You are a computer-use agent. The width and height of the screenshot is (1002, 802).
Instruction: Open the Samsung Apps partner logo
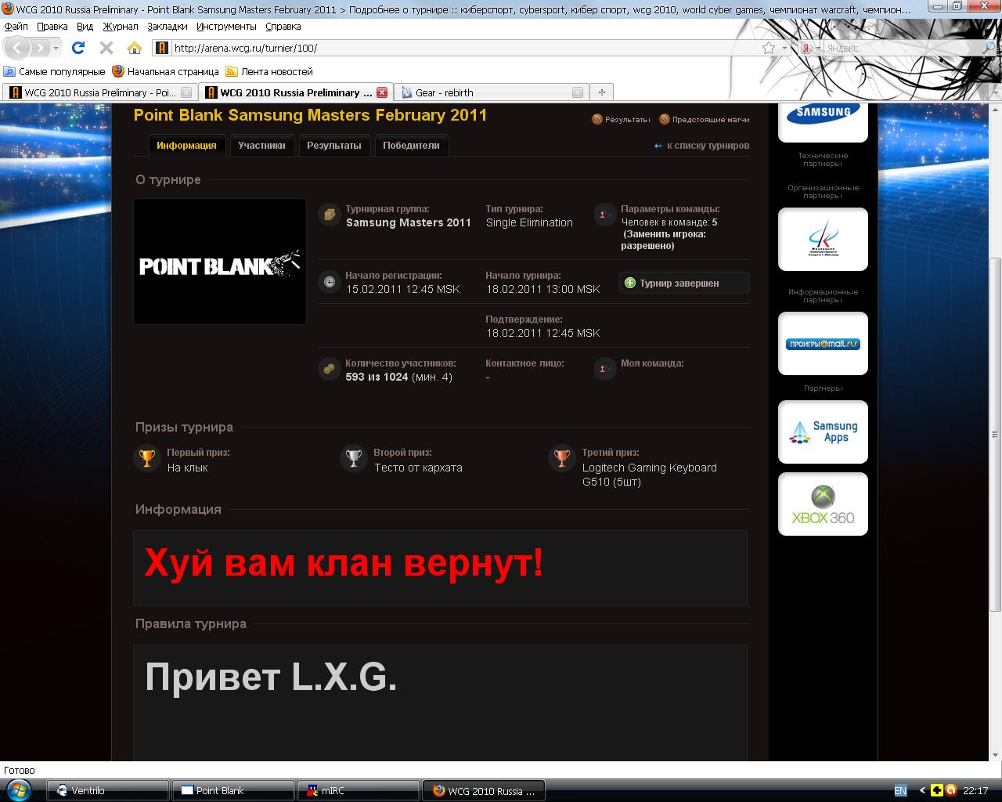(x=823, y=432)
